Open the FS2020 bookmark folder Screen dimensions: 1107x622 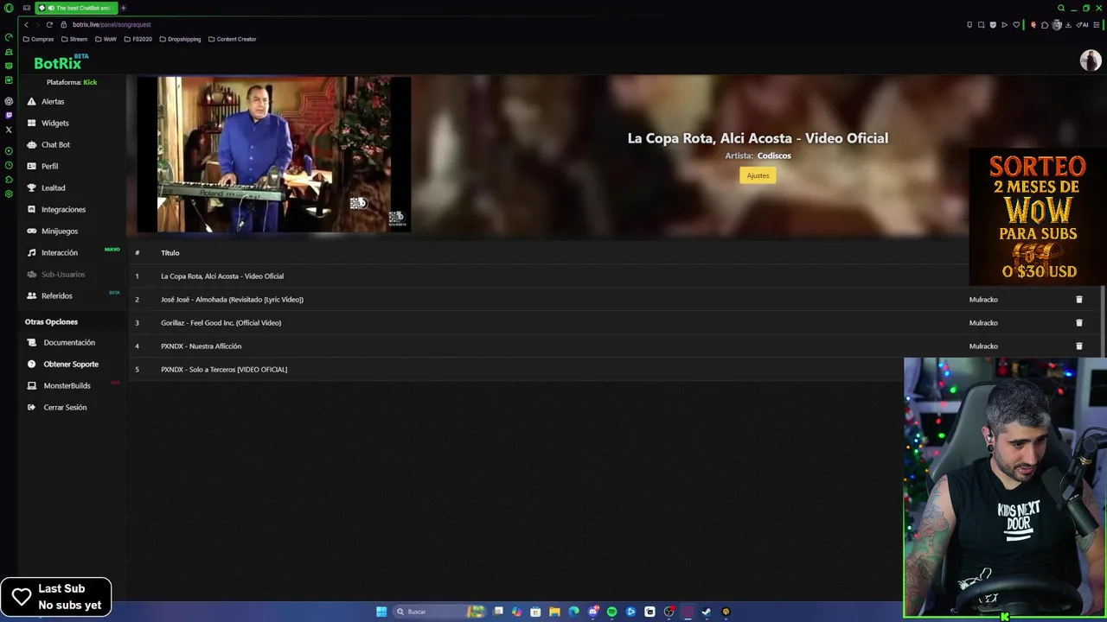pos(138,39)
